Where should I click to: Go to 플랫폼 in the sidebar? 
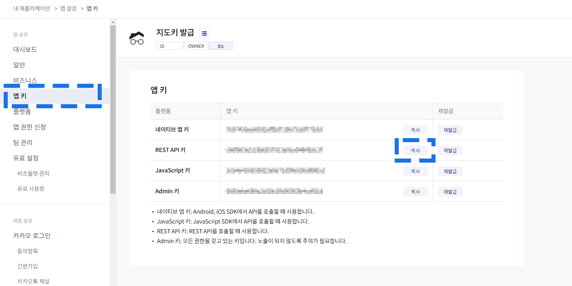coord(22,112)
